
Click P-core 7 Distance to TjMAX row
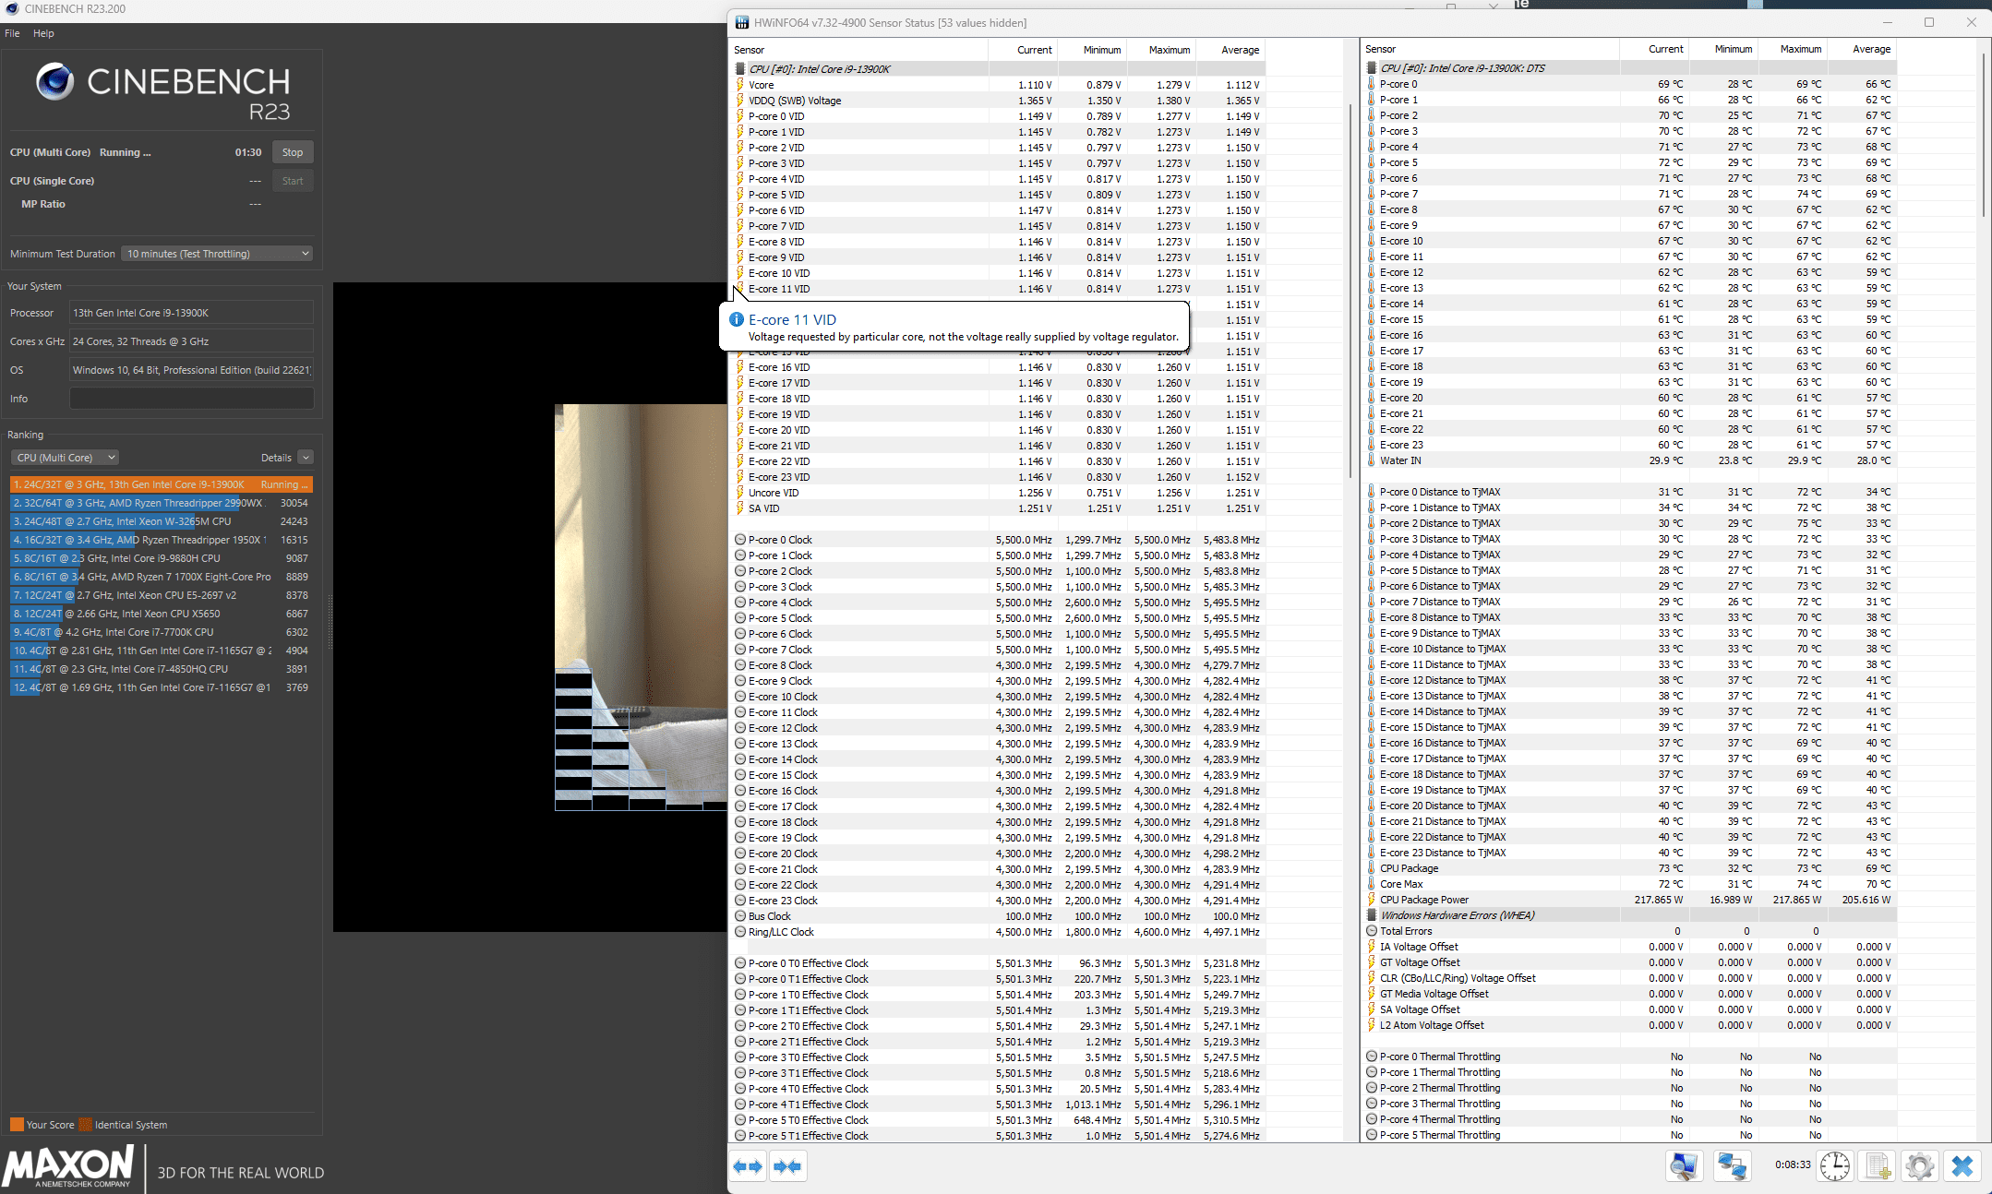coord(1629,602)
